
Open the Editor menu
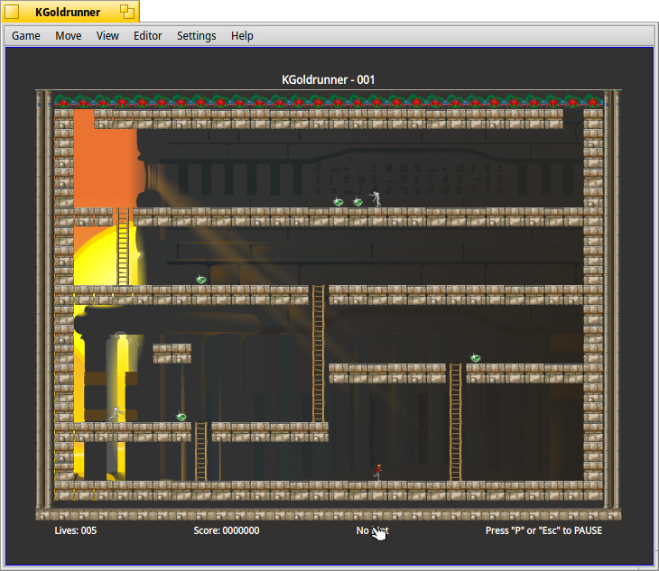pyautogui.click(x=147, y=36)
